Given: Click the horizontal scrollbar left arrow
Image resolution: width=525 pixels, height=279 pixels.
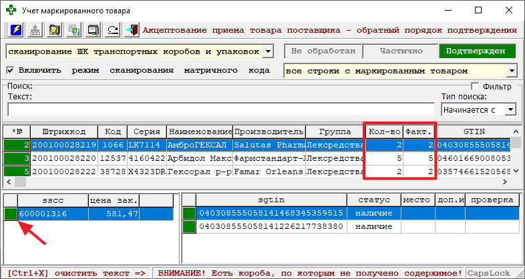Looking at the screenshot, I should pos(9,182).
